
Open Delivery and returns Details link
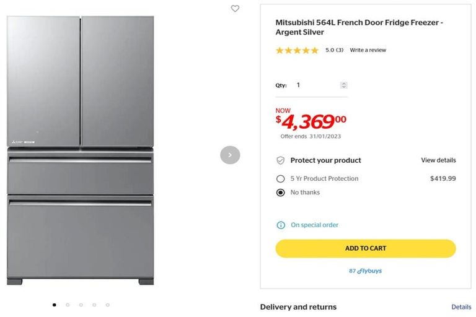click(x=461, y=307)
